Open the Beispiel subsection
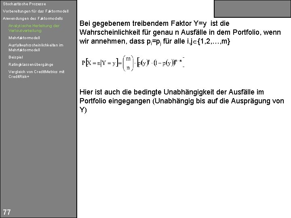 (16, 57)
